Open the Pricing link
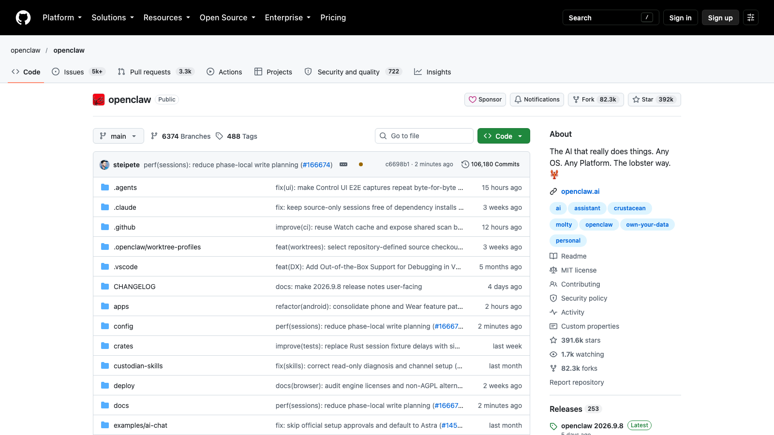 [x=333, y=17]
